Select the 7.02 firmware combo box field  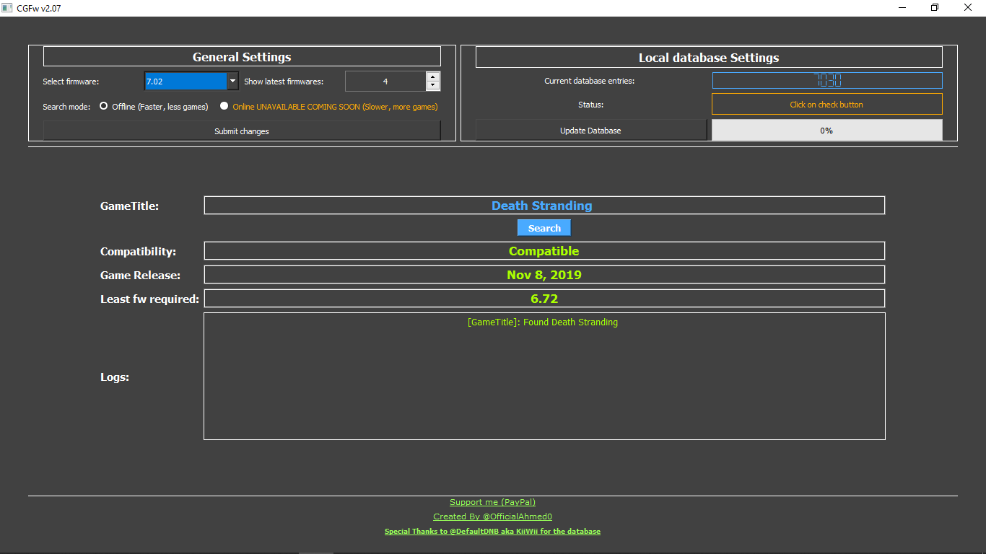(186, 82)
